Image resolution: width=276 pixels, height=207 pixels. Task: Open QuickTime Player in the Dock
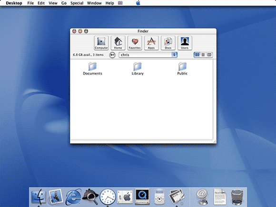point(142,197)
